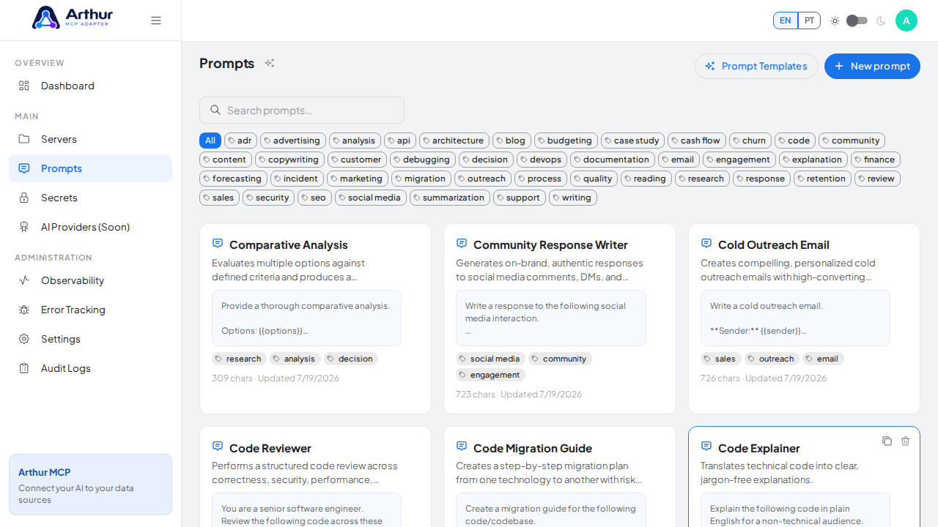Open Secrets in sidebar
This screenshot has width=938, height=527.
pos(91,198)
